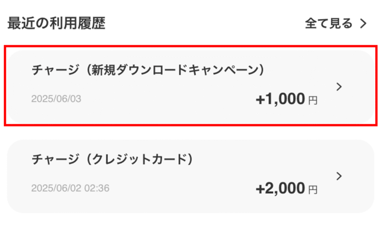Click the 02:36 timestamp
This screenshot has height=228, width=387.
tap(97, 188)
